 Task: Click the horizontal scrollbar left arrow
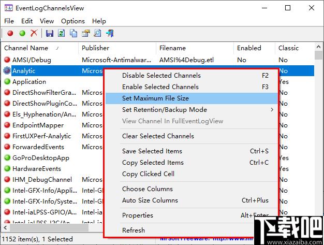click(x=5, y=228)
